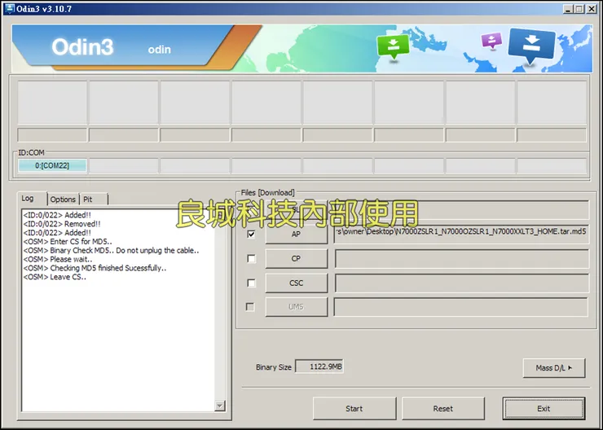Viewport: 603px width, 430px height.
Task: Click the Binary Size value 1122.9MB
Action: click(319, 366)
